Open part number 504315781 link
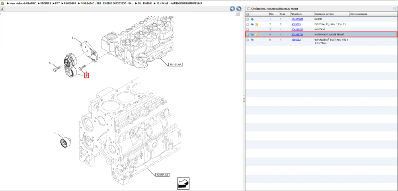Viewport: 398px width, 191px height. tap(297, 35)
